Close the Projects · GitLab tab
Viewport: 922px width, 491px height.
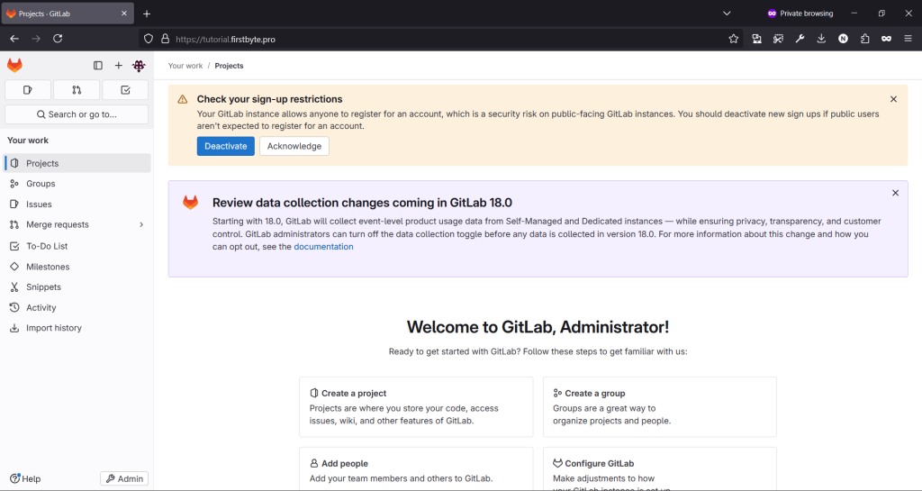point(124,14)
